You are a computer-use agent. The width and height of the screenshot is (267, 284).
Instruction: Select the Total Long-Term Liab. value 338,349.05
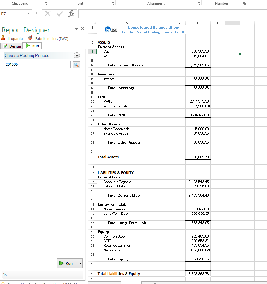click(x=198, y=223)
